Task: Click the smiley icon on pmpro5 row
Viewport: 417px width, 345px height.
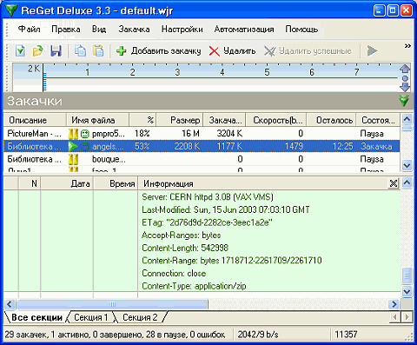Action: 84,134
